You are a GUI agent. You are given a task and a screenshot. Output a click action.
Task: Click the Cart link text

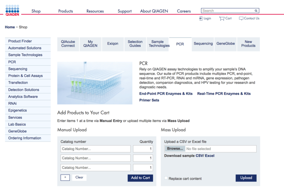[228, 18]
